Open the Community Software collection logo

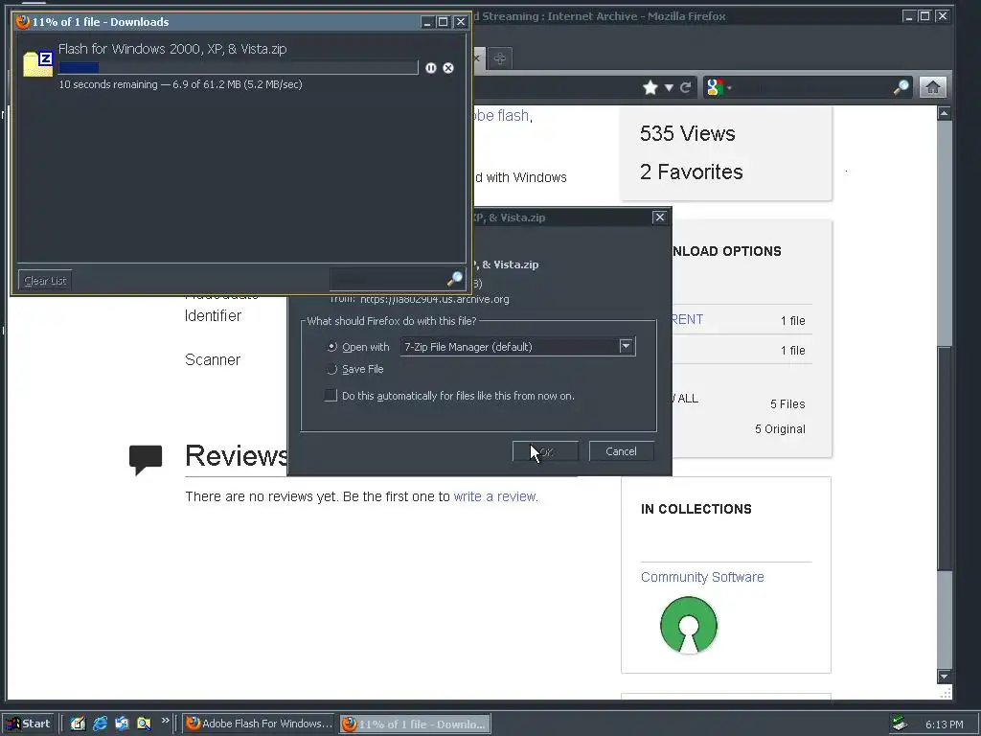689,625
